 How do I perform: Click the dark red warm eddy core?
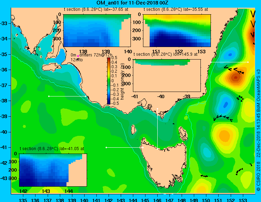tap(236, 77)
